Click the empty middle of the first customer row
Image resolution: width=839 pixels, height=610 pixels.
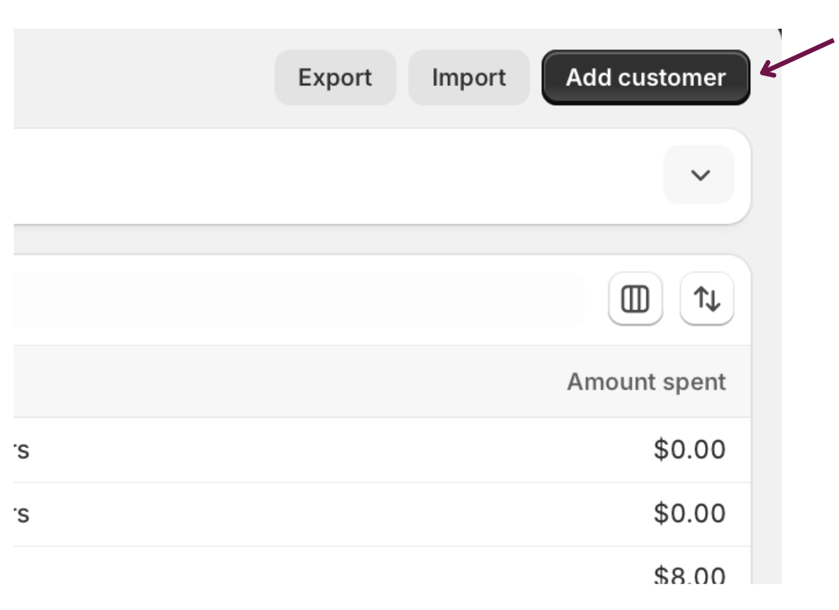[x=344, y=450]
